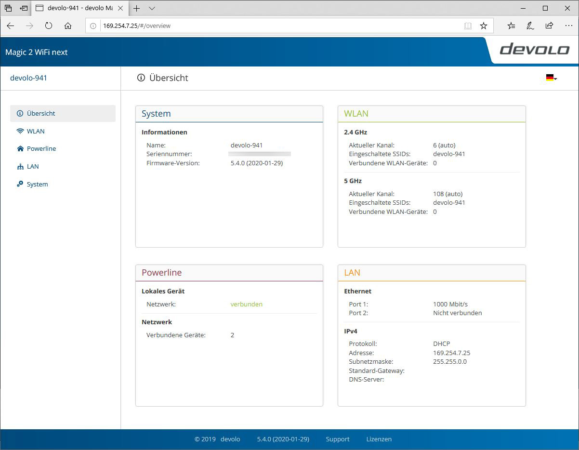Go to the browser Home page icon
579x450 pixels.
click(x=68, y=26)
